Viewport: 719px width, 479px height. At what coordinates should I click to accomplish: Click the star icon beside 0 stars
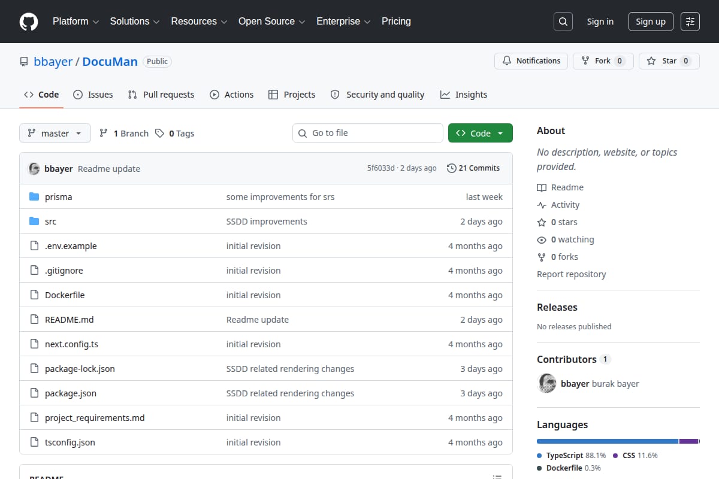pyautogui.click(x=542, y=222)
